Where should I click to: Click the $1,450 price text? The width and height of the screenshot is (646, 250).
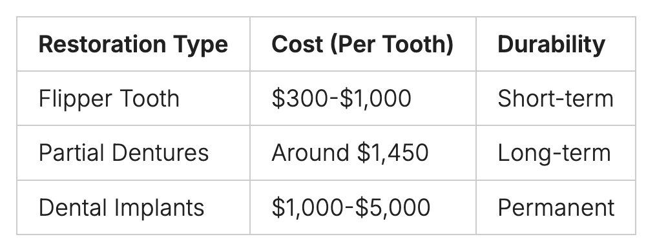[x=393, y=154]
